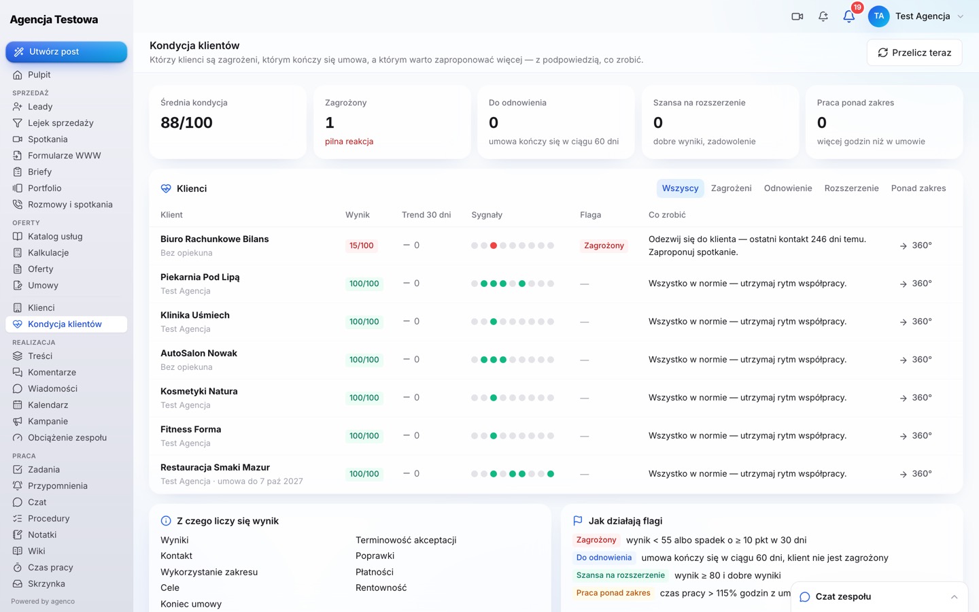This screenshot has height=612, width=979.
Task: Expand the Test Agencja account dropdown chevron
Action: click(961, 16)
